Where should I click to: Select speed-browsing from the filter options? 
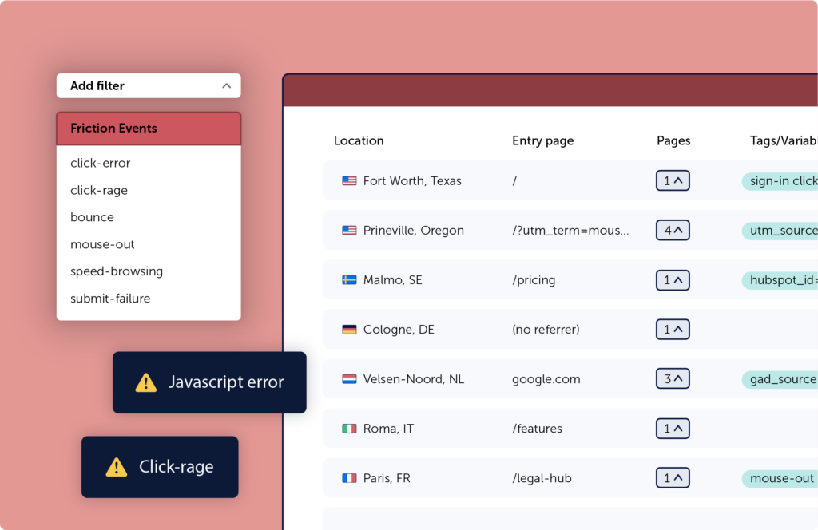pyautogui.click(x=117, y=271)
